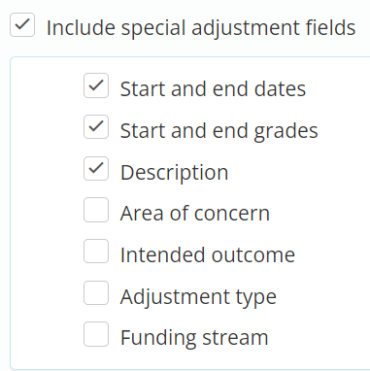Click the word 'outcome' in the label

tap(253, 255)
